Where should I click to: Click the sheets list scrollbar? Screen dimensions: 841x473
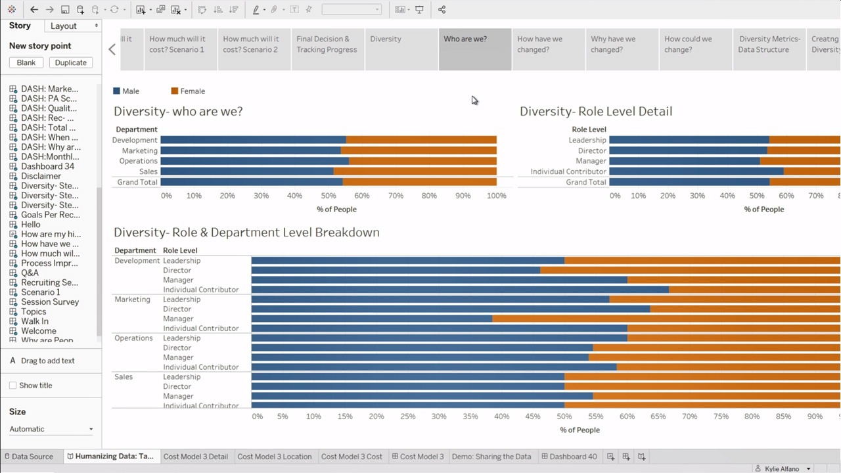click(99, 263)
